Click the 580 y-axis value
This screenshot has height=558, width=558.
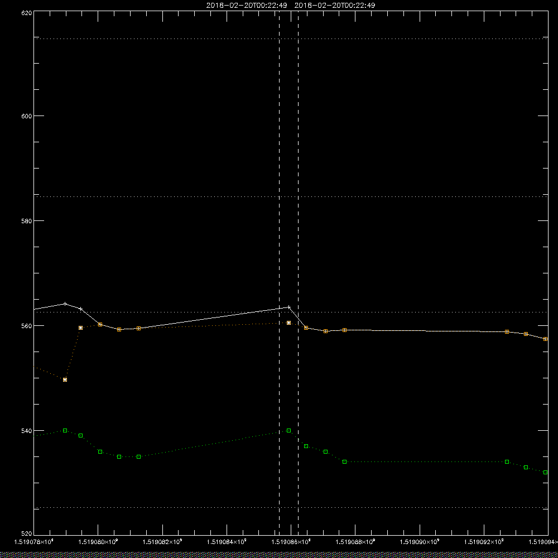coord(27,220)
